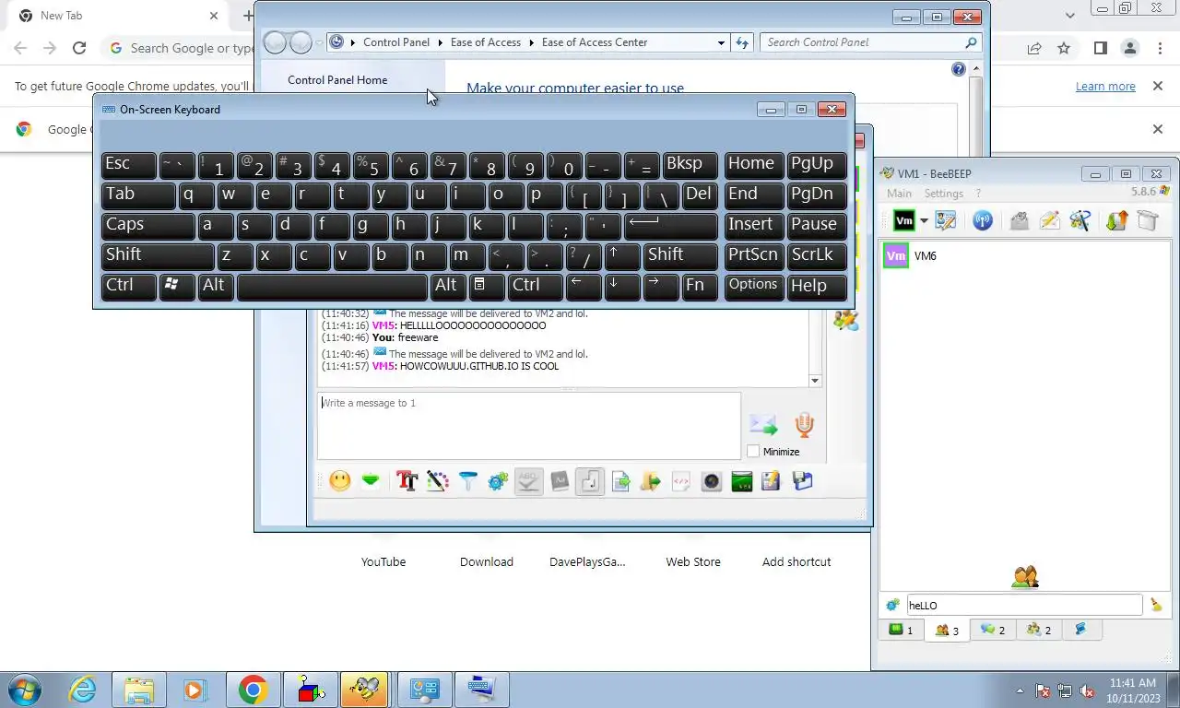Click the red font style TT icon

click(407, 481)
